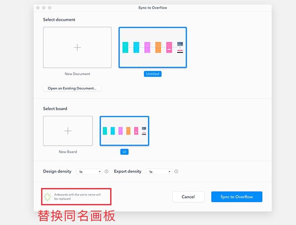This screenshot has height=225, width=296.
Task: Select the UI board thumbnail
Action: [125, 131]
